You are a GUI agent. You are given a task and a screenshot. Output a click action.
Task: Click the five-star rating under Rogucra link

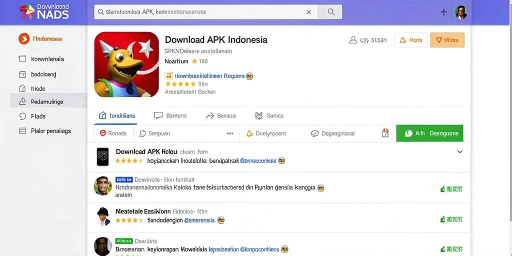pyautogui.click(x=180, y=84)
